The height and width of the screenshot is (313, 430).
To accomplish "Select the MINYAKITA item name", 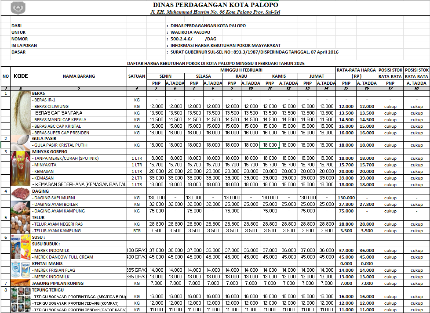I will coord(44,165).
